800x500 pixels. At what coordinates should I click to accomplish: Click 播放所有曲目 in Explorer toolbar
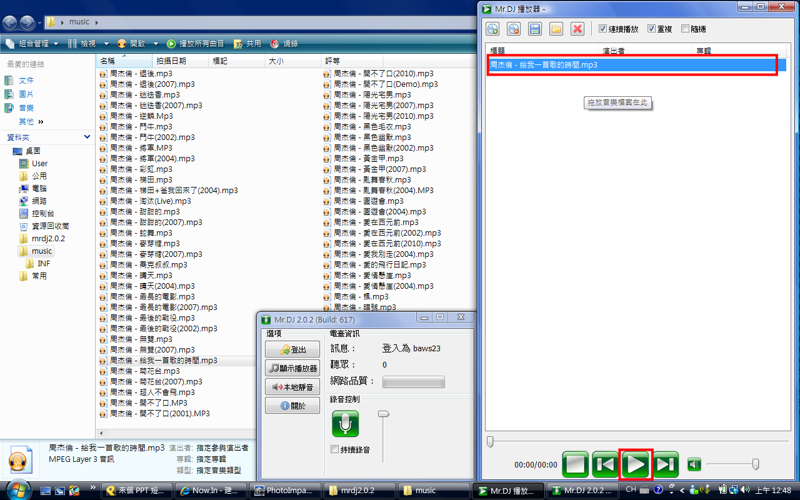pyautogui.click(x=195, y=44)
